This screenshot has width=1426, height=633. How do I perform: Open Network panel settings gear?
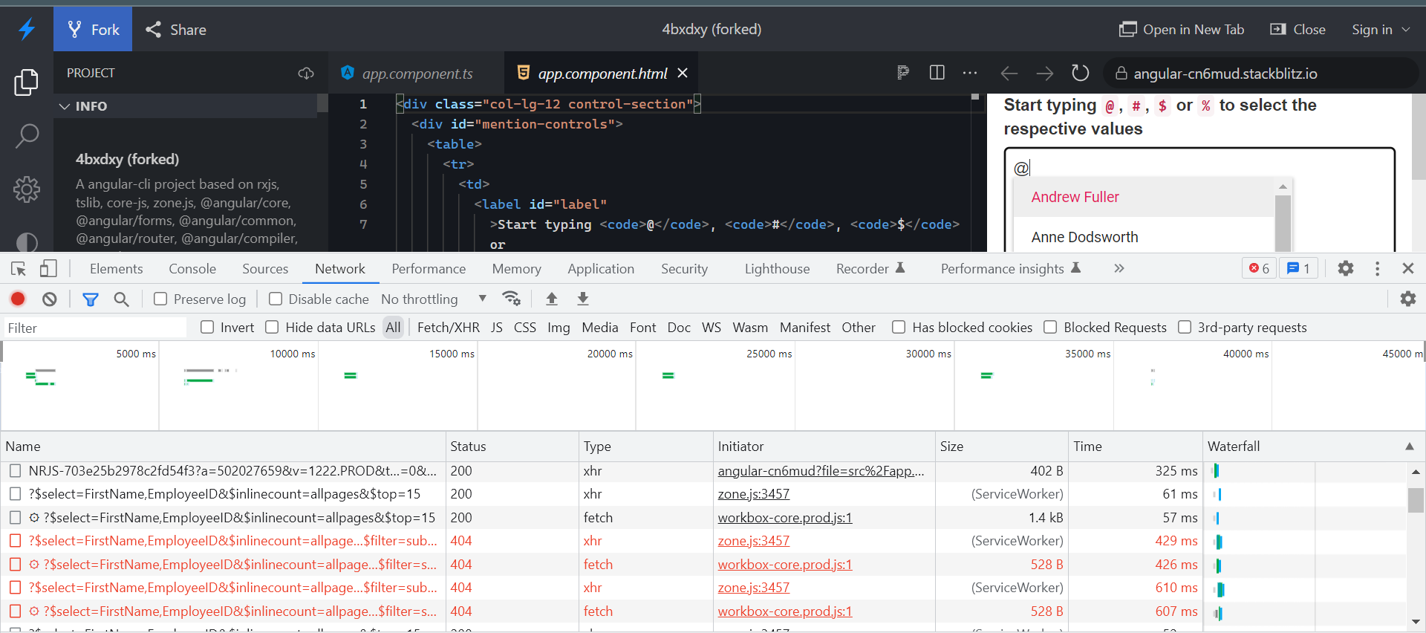(1408, 299)
